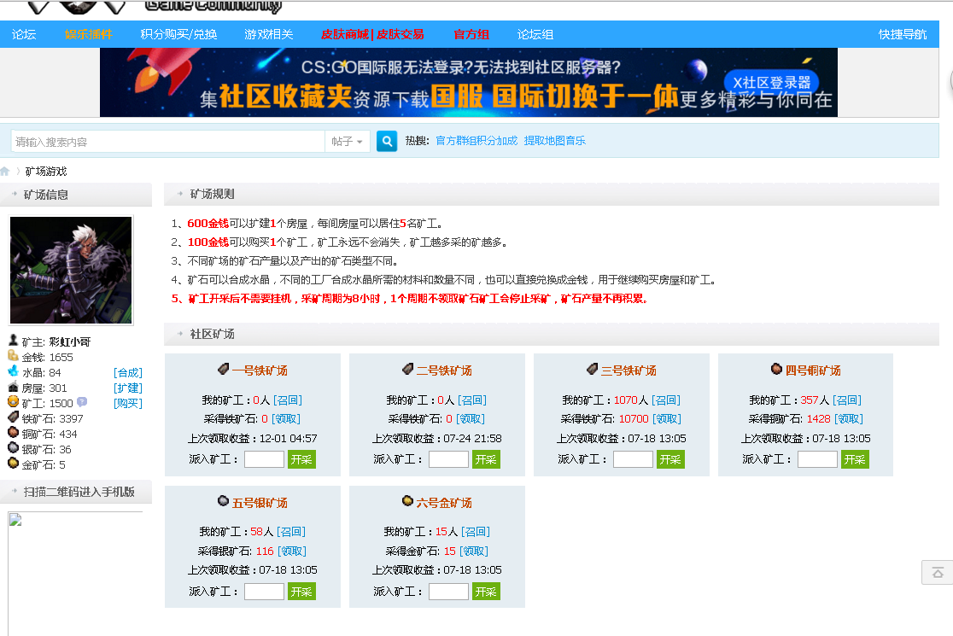Click 扩建 link next to 房屋
This screenshot has width=953, height=636.
tap(128, 388)
